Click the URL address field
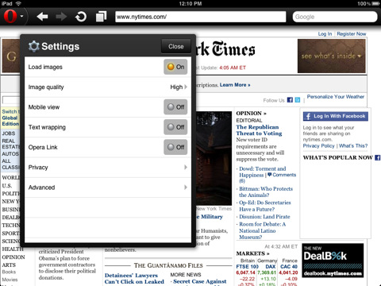The height and width of the screenshot is (286, 381). [x=201, y=17]
